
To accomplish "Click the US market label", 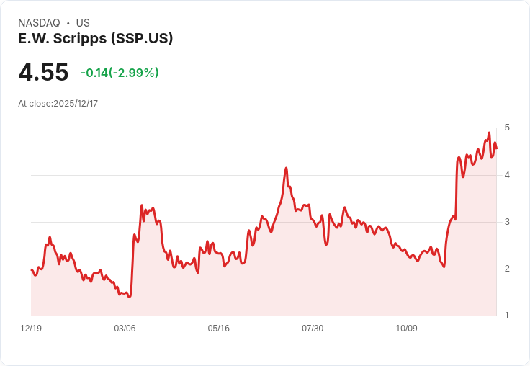I will click(83, 23).
